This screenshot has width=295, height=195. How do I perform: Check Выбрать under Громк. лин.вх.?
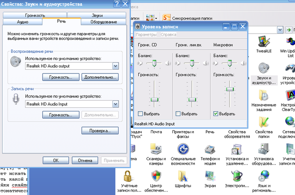[x=179, y=114]
